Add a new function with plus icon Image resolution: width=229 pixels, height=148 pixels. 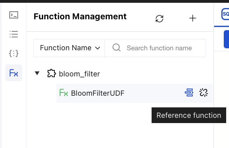point(193,18)
